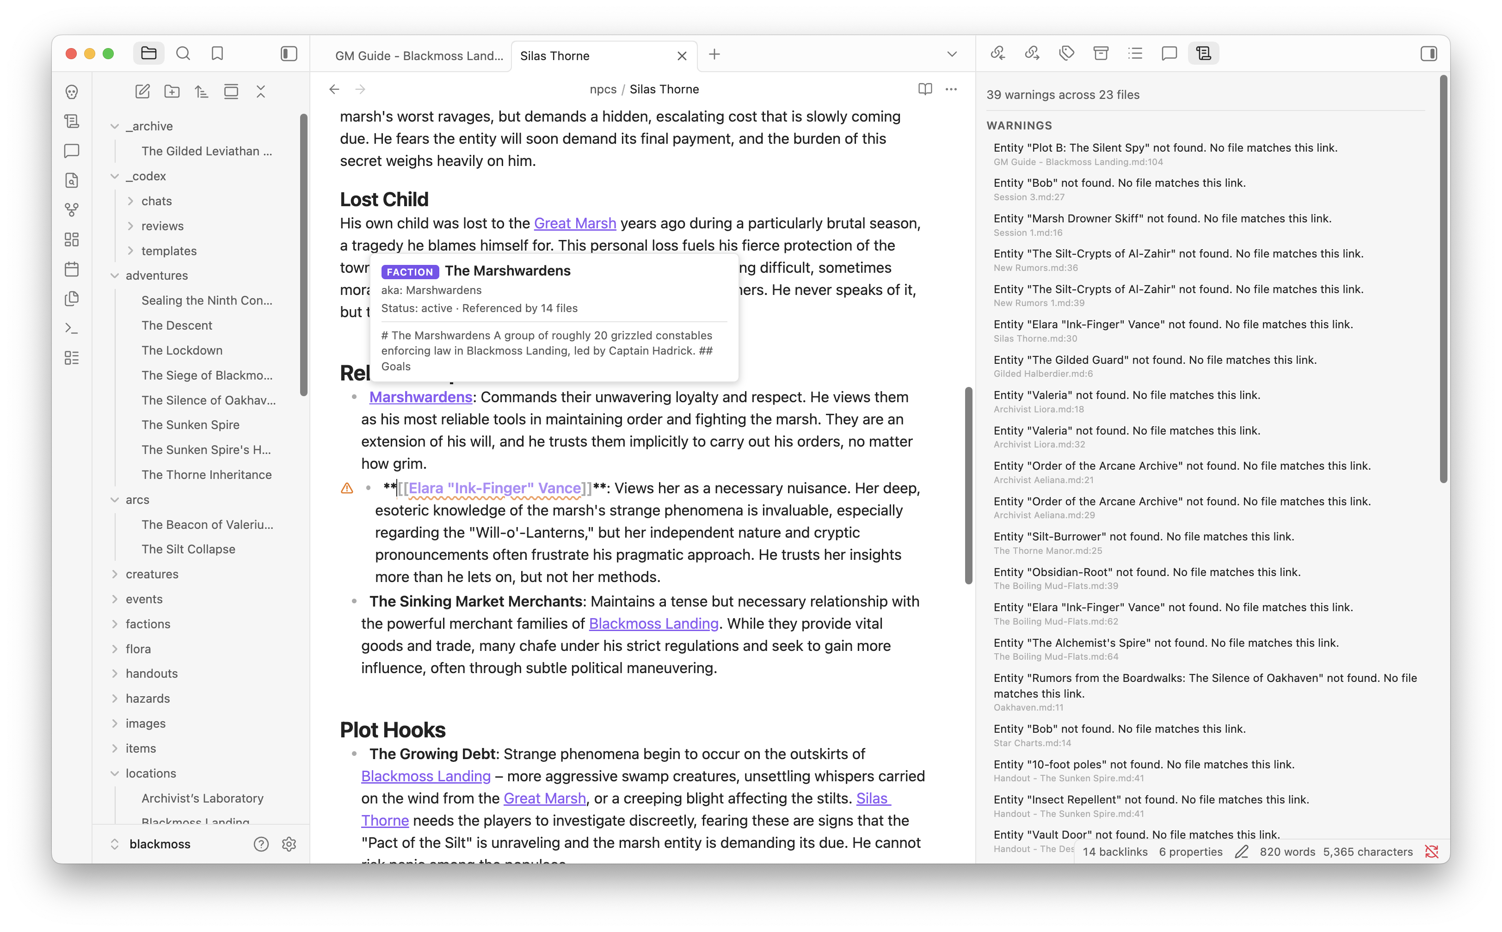Follow the Marshwardens link
Viewport: 1502px width, 932px height.
tap(420, 397)
